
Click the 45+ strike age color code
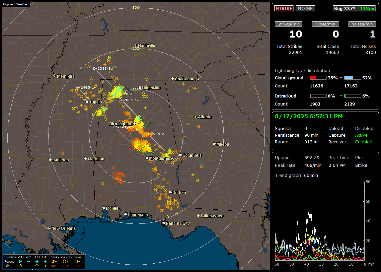(x=77, y=262)
